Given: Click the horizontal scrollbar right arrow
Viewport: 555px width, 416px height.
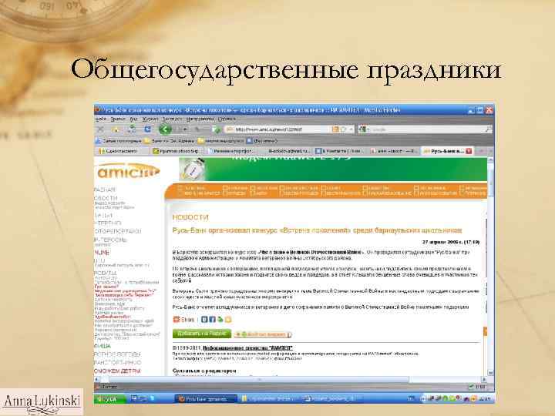Looking at the screenshot, I should pyautogui.click(x=484, y=380).
